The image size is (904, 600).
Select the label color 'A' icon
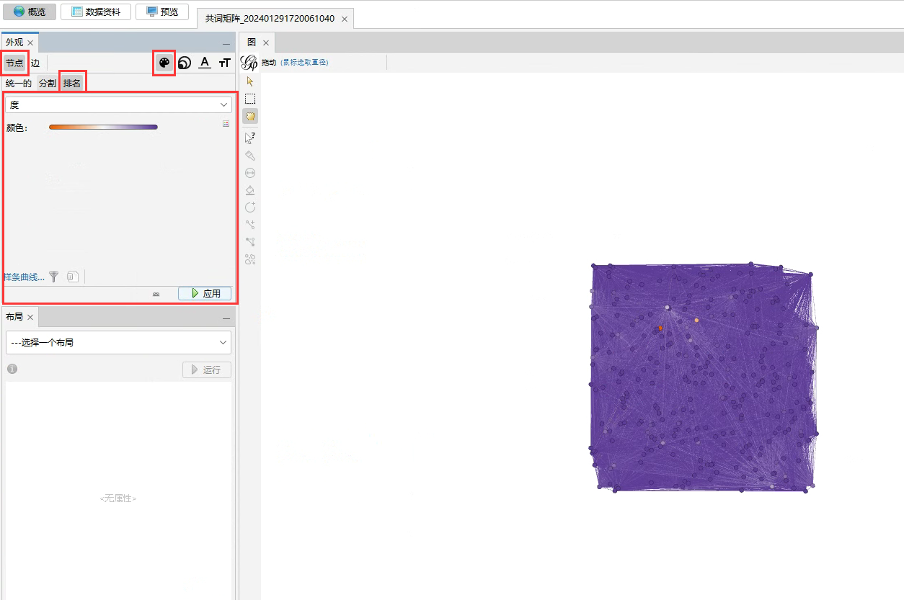coord(205,63)
